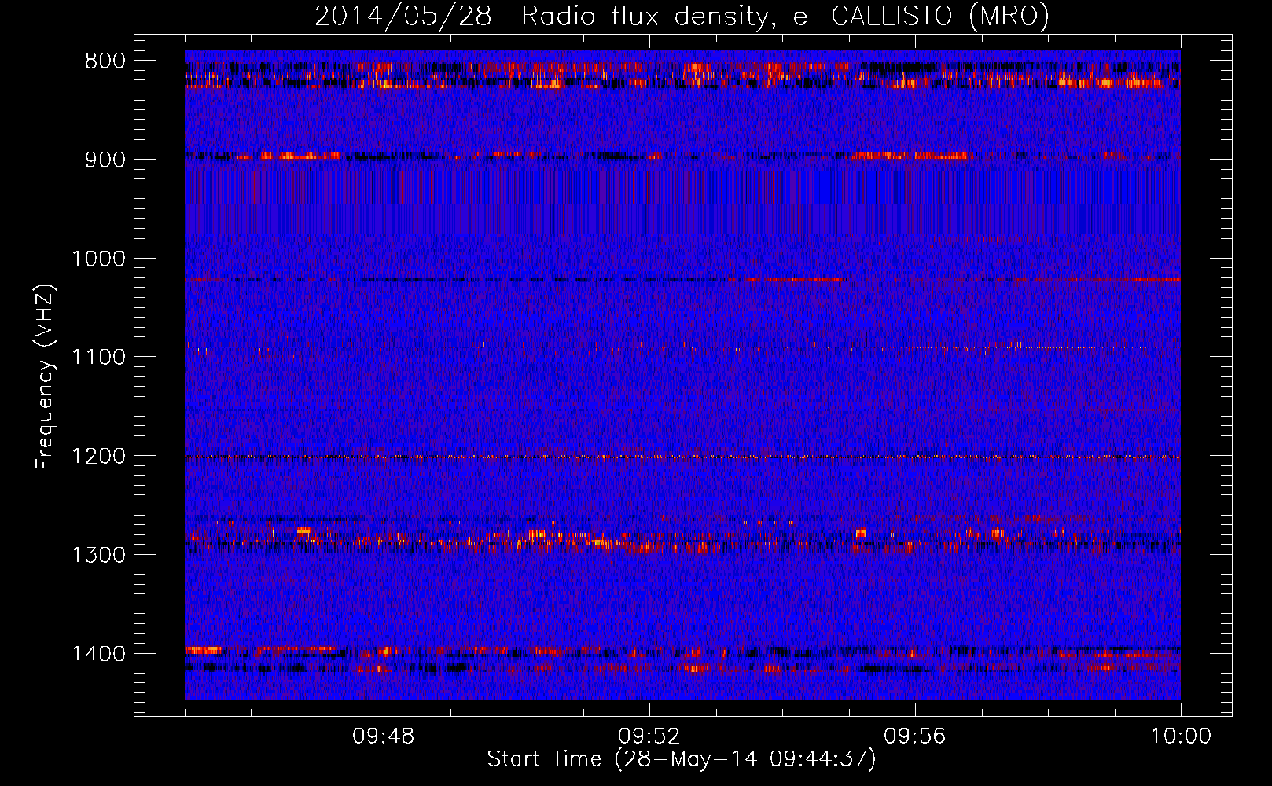Select the 1100 frequency tick label

click(98, 357)
